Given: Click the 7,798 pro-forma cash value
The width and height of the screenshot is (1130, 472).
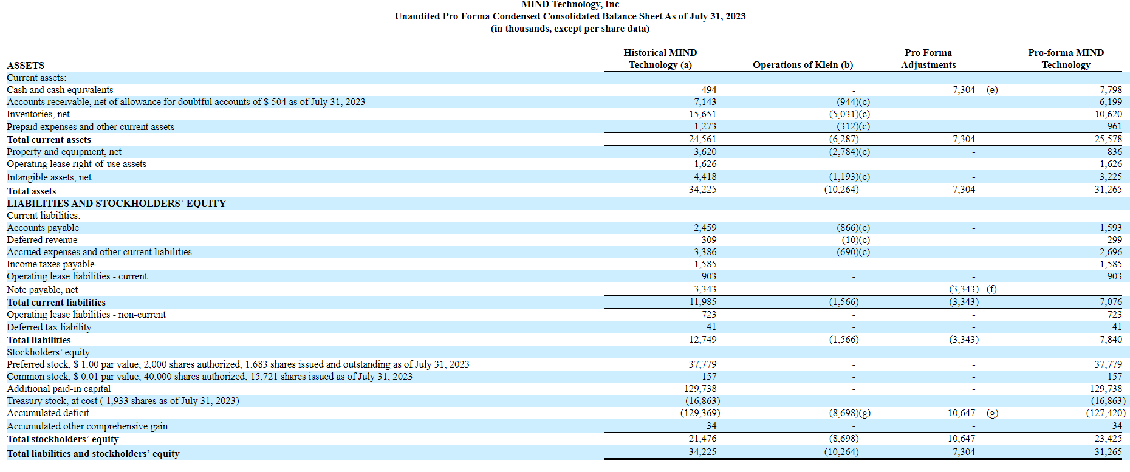Looking at the screenshot, I should (x=1111, y=90).
